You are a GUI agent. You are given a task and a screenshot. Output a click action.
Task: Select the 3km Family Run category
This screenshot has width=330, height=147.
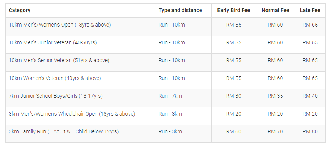[63, 132]
